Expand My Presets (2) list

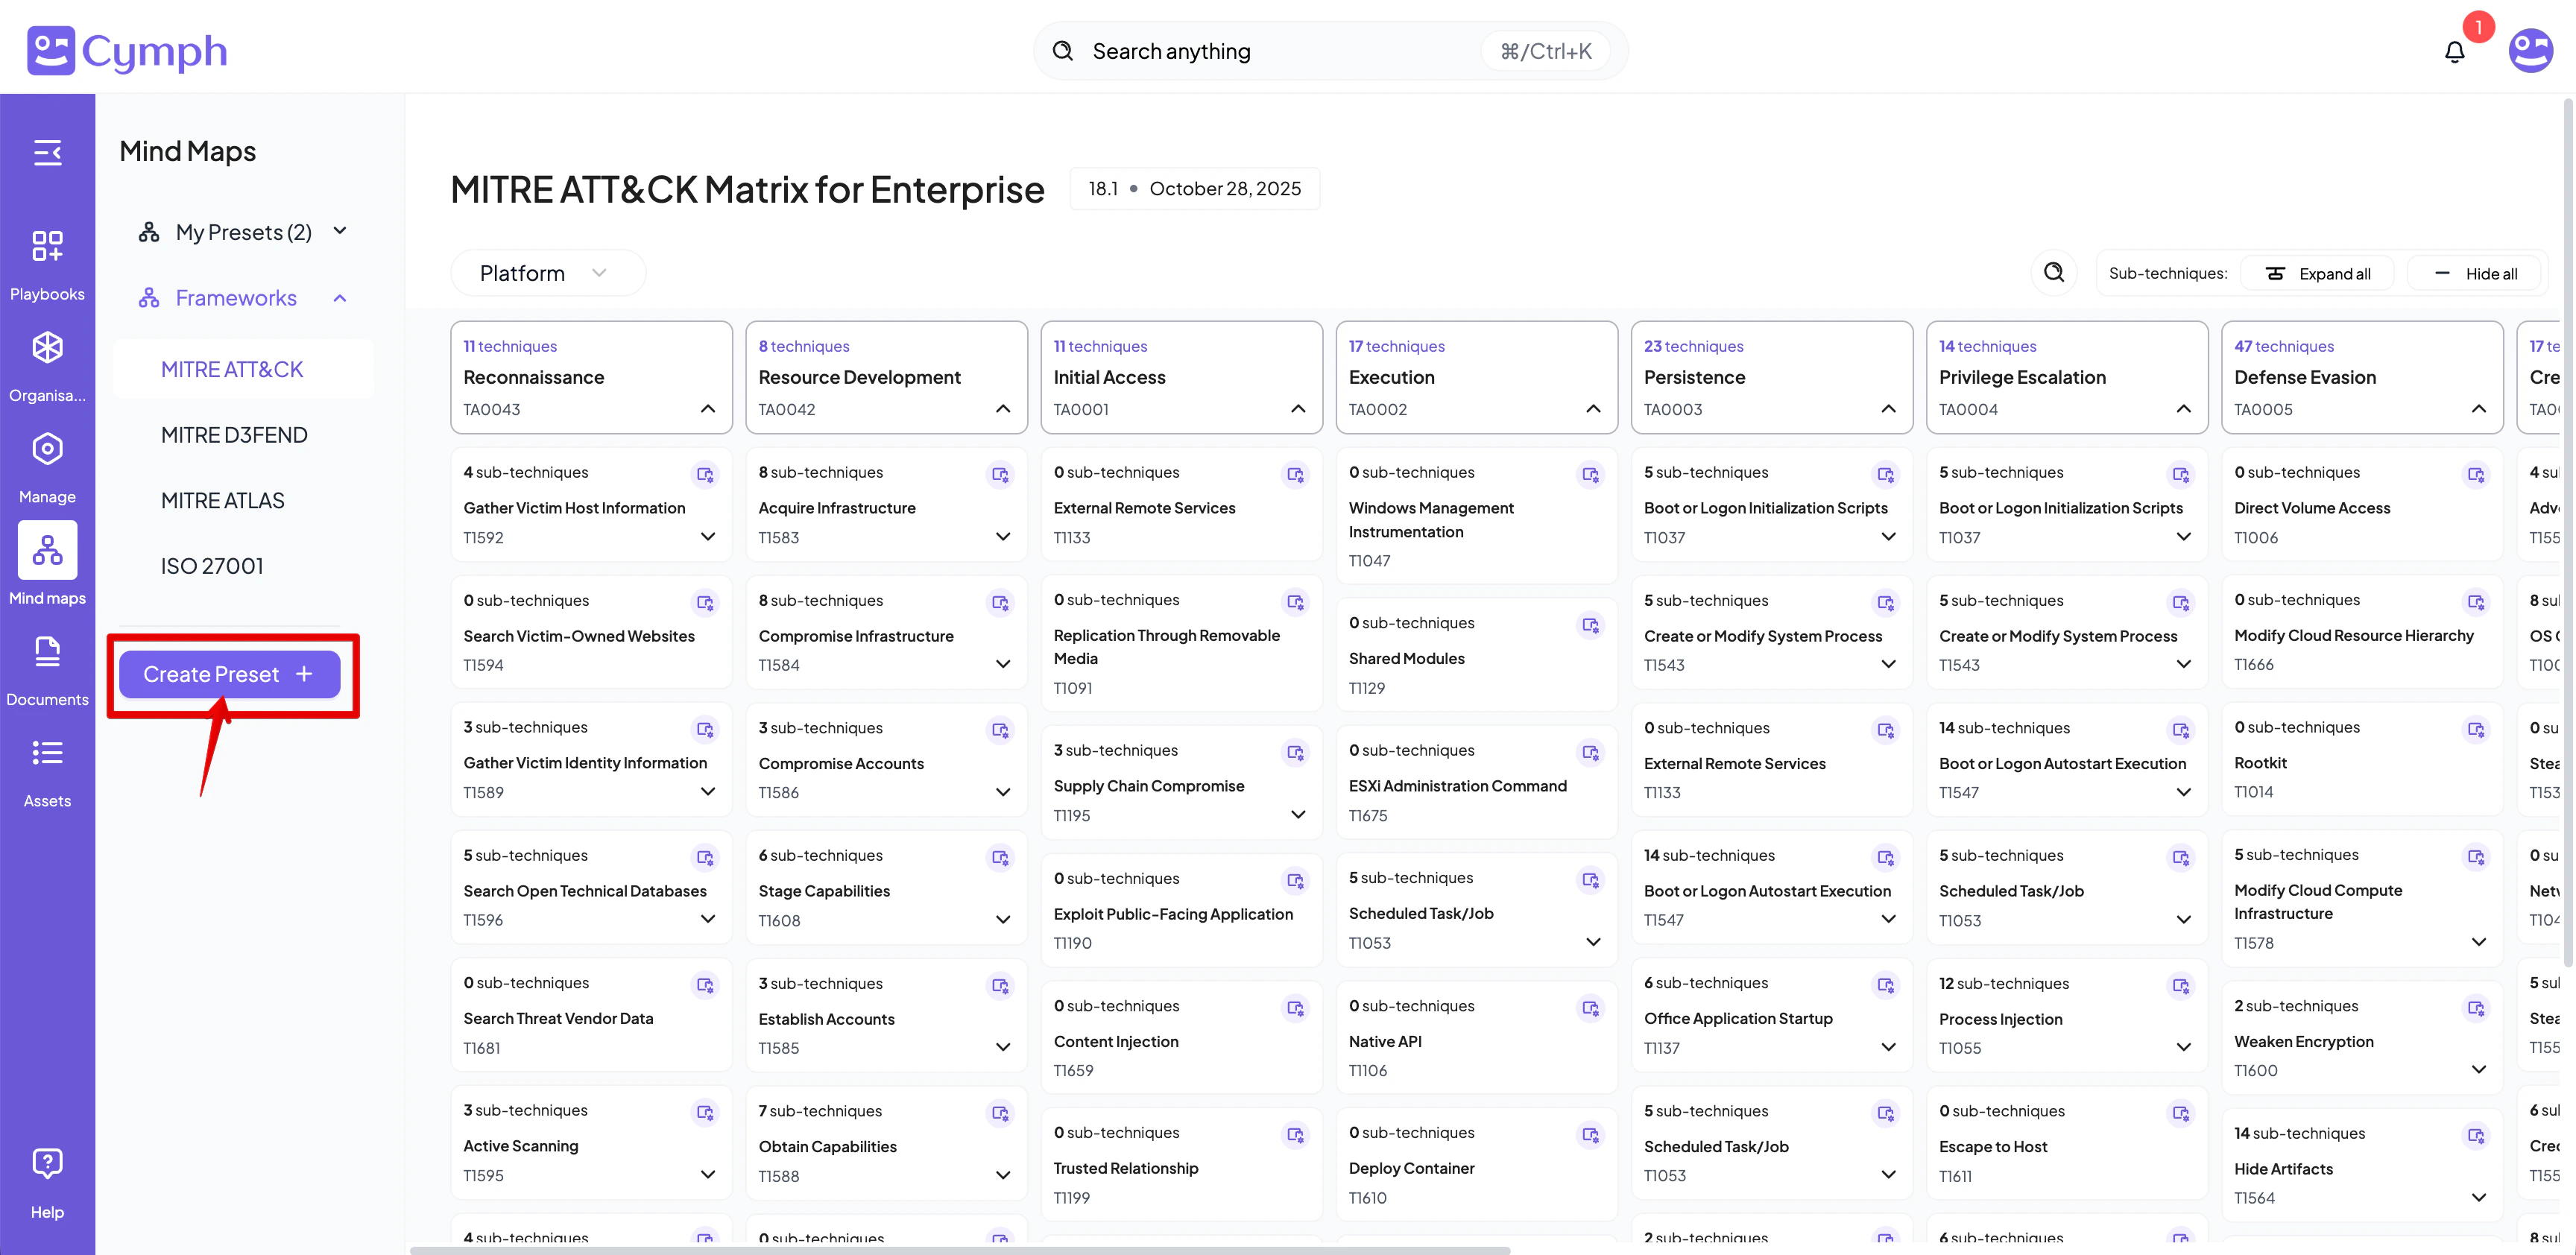tap(340, 231)
